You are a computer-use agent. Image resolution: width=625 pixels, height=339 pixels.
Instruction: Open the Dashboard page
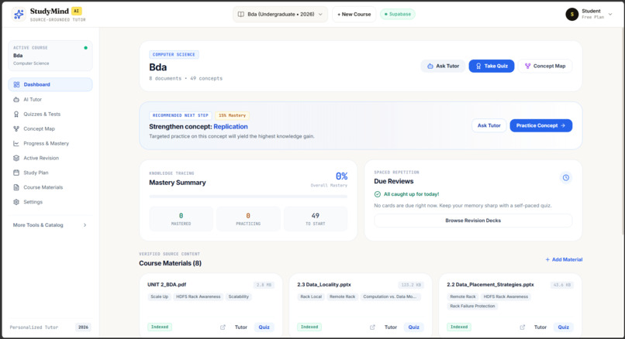(50, 84)
